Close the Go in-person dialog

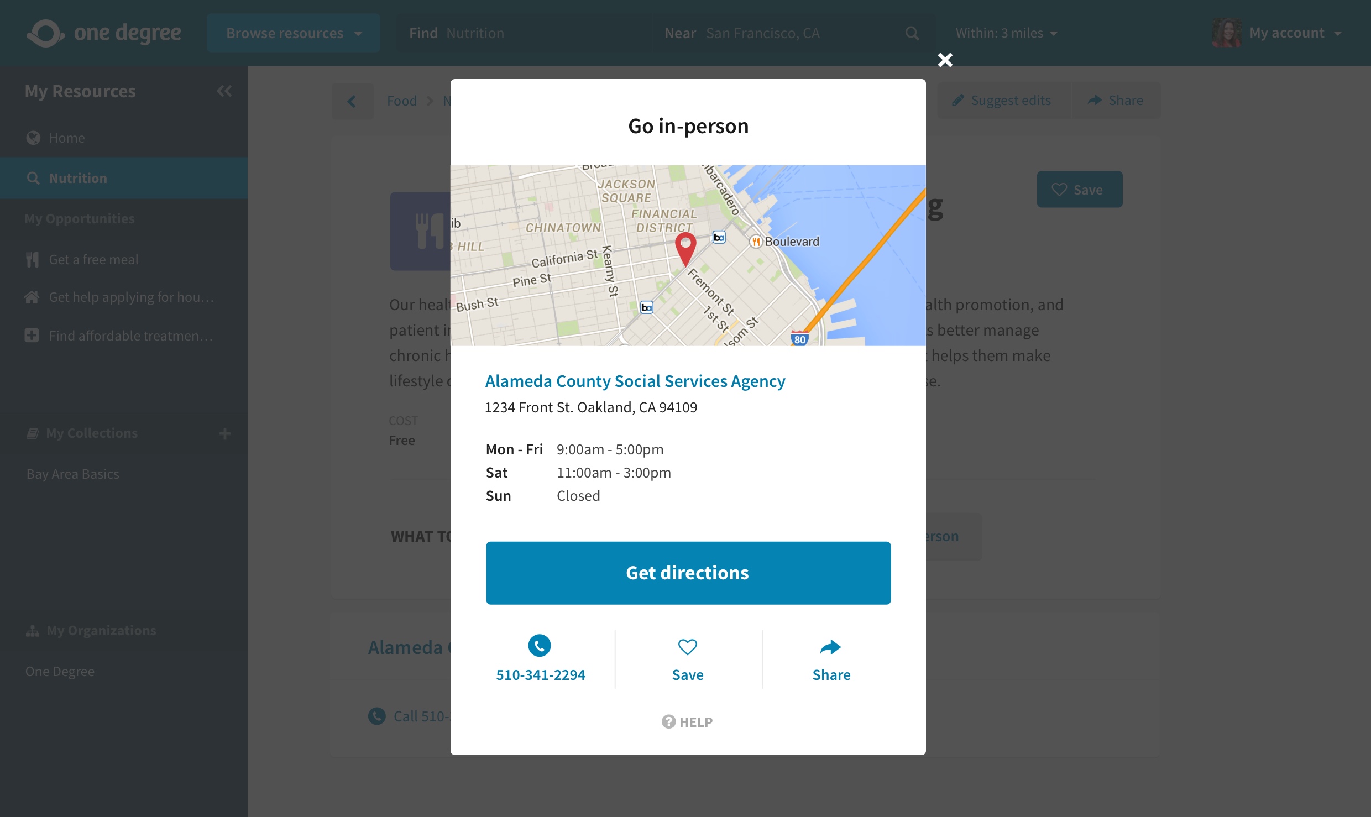tap(945, 60)
